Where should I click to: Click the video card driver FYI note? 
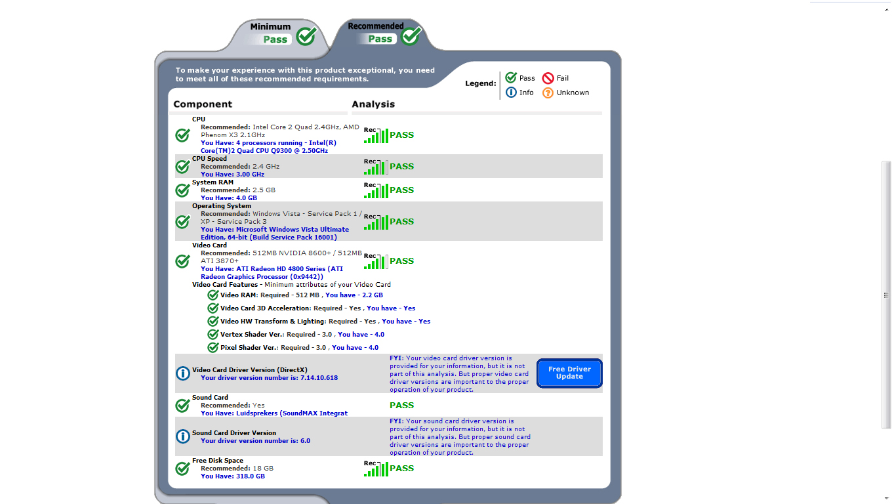[459, 374]
